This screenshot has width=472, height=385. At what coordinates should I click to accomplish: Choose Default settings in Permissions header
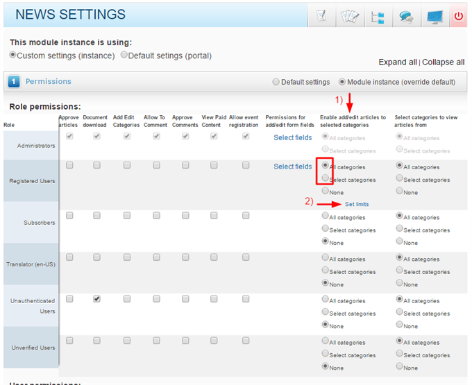[276, 82]
